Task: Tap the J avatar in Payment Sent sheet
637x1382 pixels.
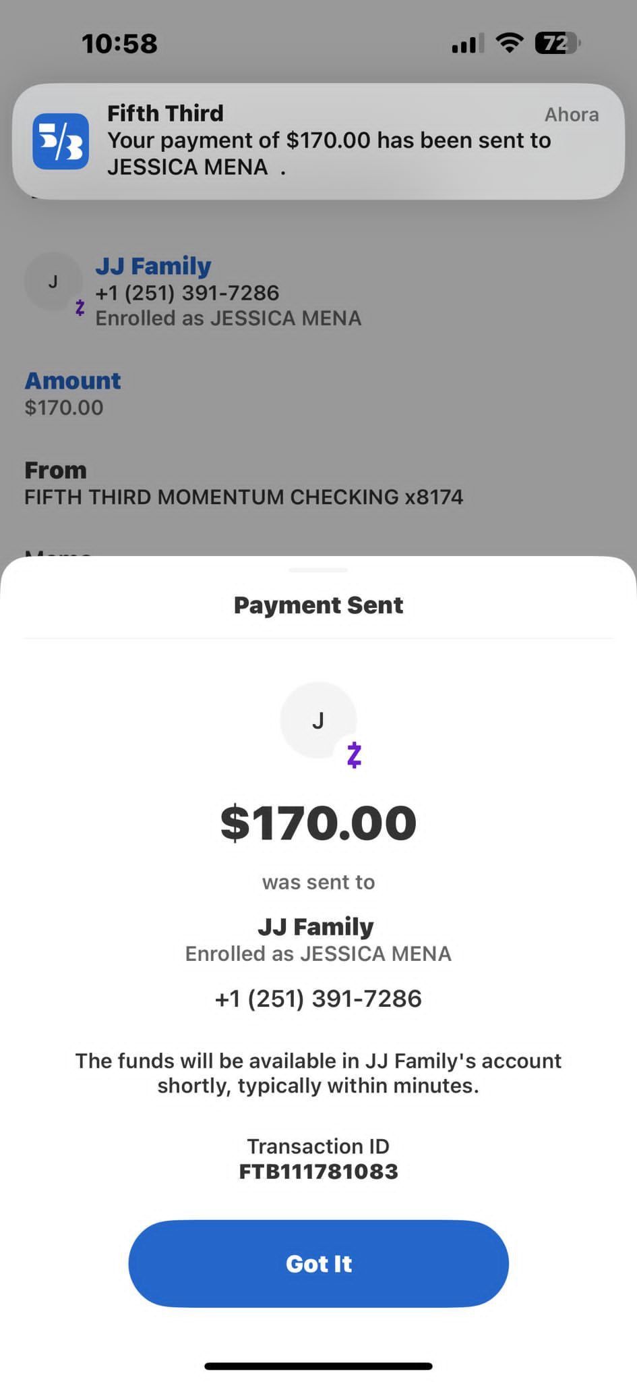Action: coord(317,720)
